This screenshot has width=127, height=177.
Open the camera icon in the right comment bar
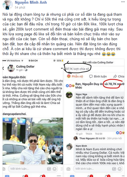tap(68, 169)
